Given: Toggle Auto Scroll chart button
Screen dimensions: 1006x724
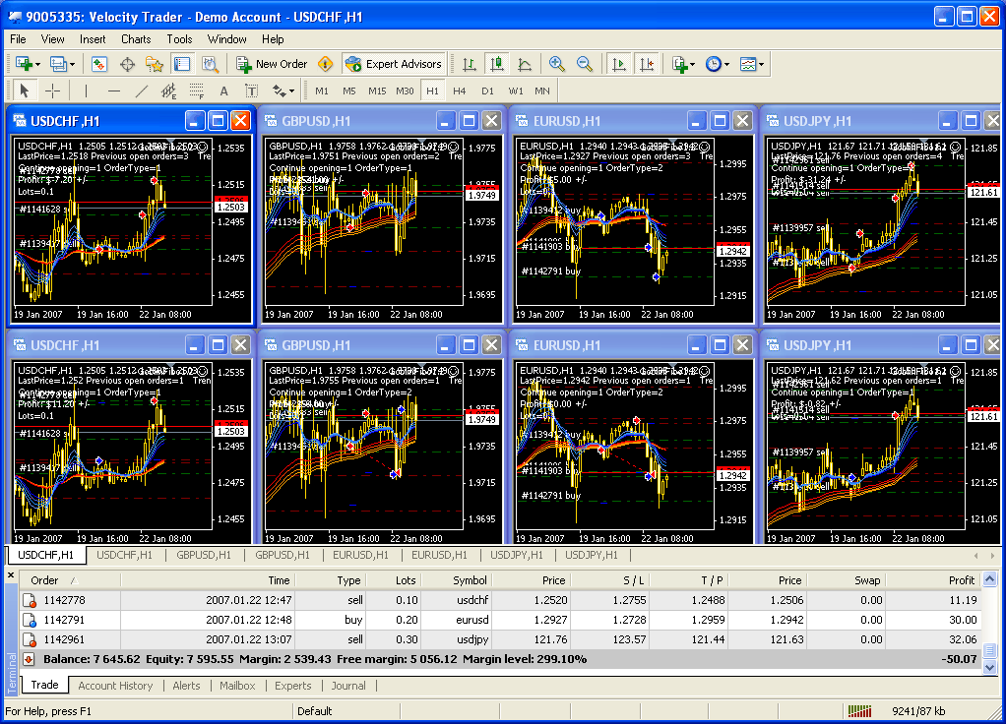Looking at the screenshot, I should (x=619, y=64).
